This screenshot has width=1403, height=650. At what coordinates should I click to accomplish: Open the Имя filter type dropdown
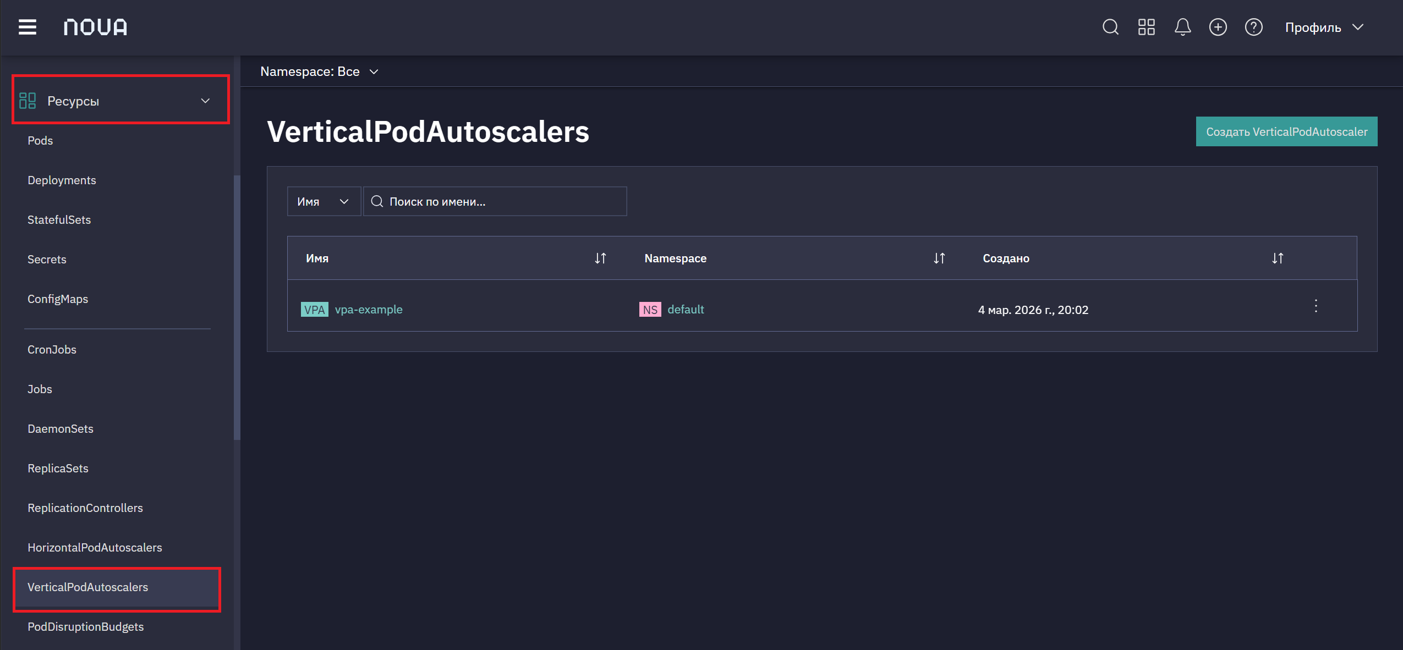point(324,201)
